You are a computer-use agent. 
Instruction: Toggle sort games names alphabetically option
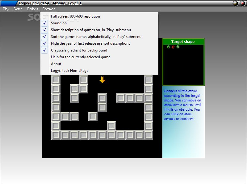(x=99, y=36)
